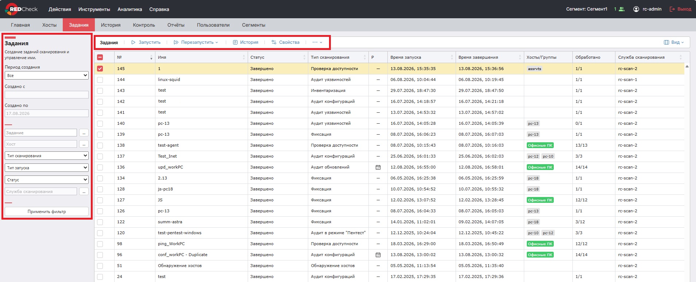The image size is (696, 282).
Task: Click ellipsis button beside Служба сканирования filter field
Action: [x=84, y=192]
